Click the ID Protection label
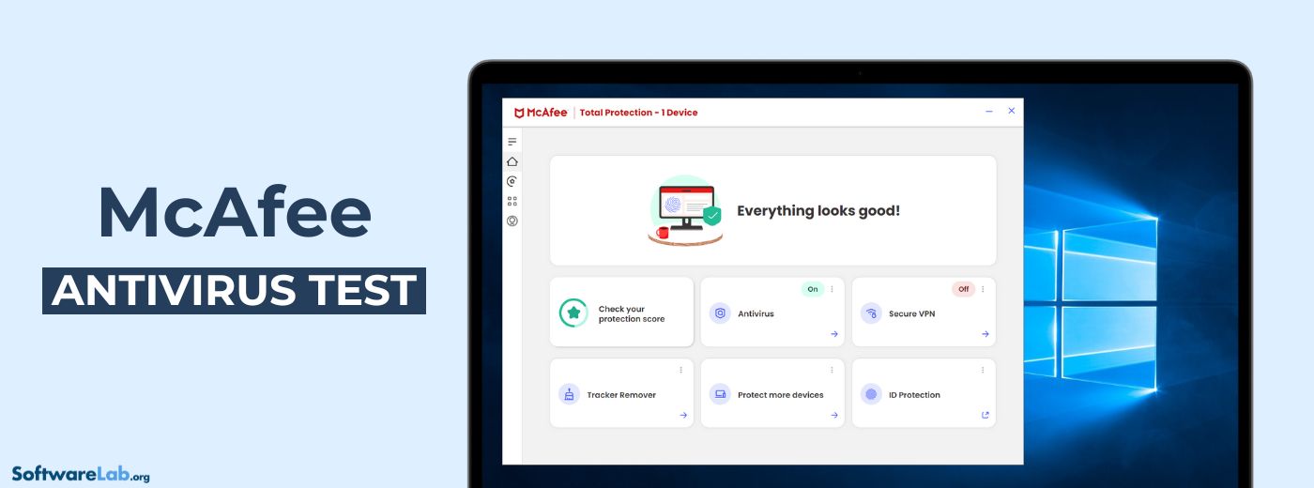 [914, 395]
